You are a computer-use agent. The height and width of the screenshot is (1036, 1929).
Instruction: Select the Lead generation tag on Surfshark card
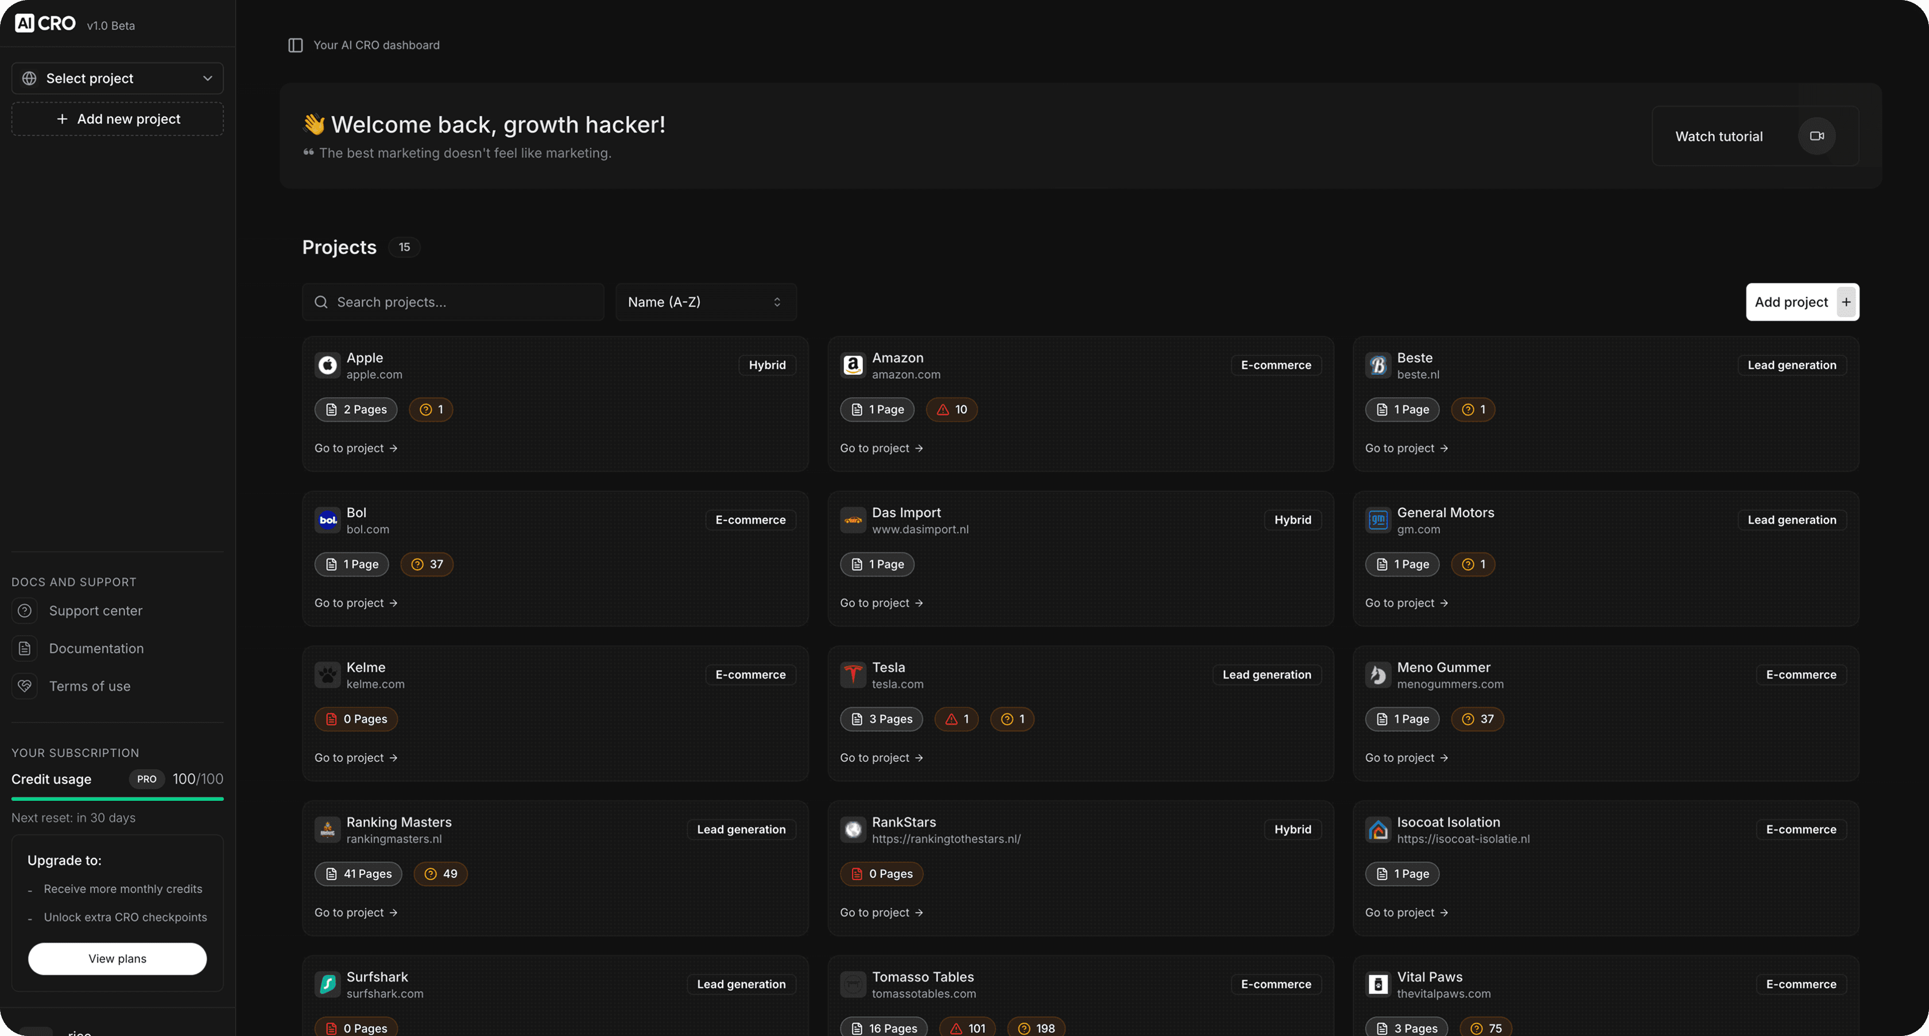pos(741,984)
